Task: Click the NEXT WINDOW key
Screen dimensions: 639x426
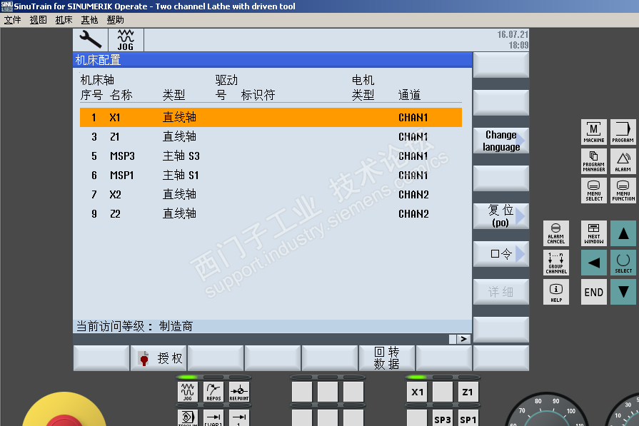Action: pos(594,233)
